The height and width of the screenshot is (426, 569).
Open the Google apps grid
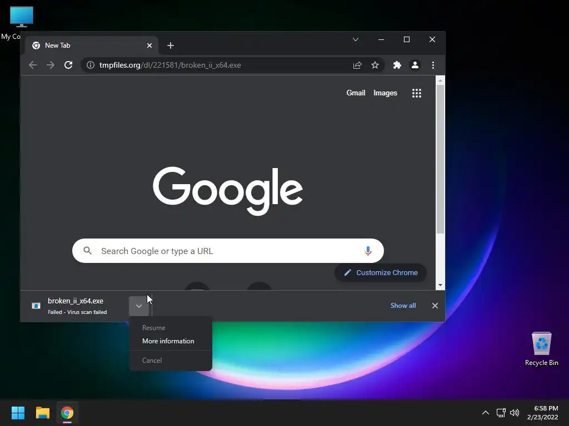(417, 93)
